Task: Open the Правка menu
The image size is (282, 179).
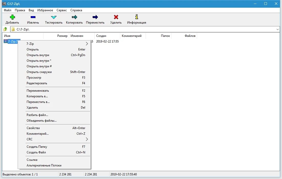Action: (x=20, y=10)
